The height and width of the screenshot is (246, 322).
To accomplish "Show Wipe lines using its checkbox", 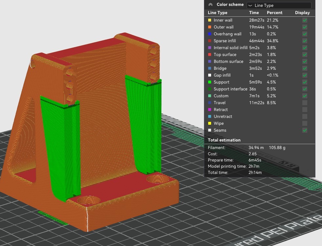I will 305,123.
